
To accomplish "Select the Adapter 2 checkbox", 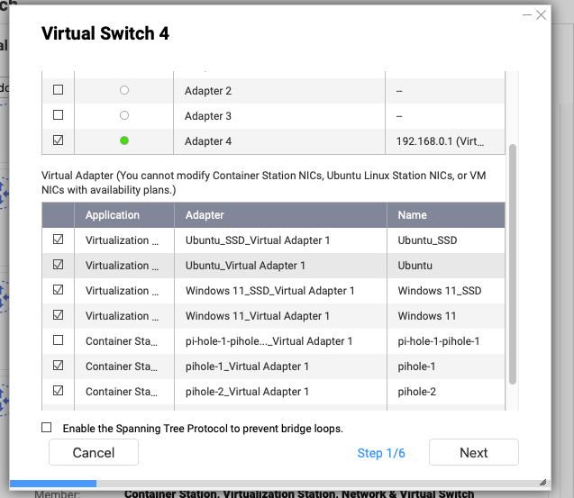I will click(59, 91).
